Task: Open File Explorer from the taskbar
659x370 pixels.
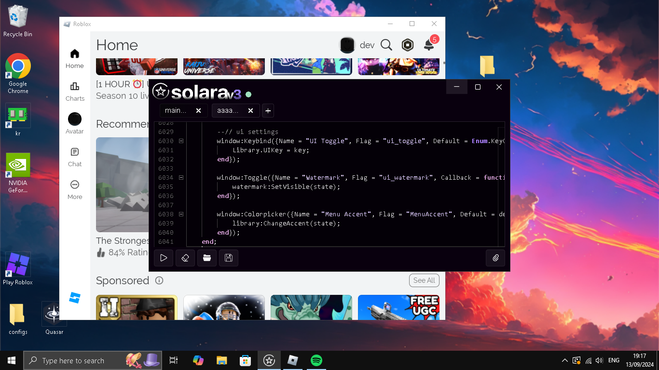Action: (221, 360)
